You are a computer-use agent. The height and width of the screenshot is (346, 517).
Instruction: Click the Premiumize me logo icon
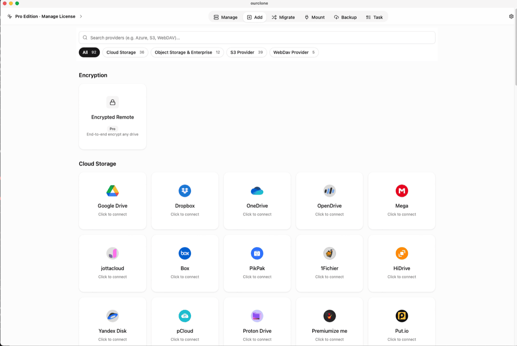point(330,316)
